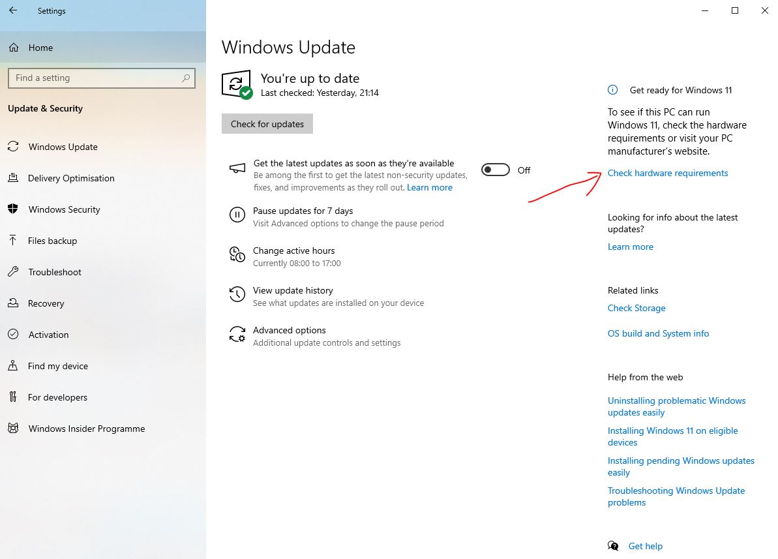Click the Advanced options gear icon

pos(237,334)
